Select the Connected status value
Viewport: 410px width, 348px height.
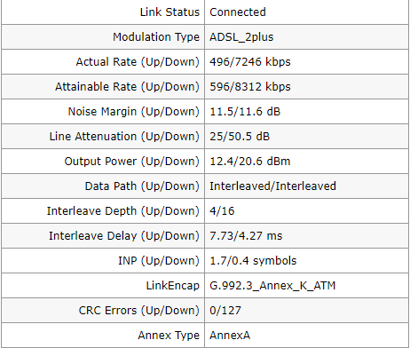pos(238,12)
